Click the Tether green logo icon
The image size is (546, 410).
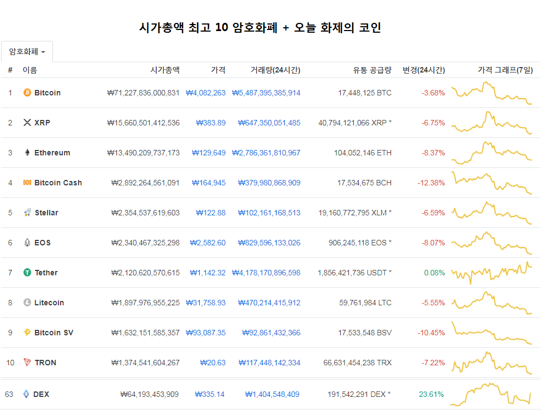pos(27,272)
